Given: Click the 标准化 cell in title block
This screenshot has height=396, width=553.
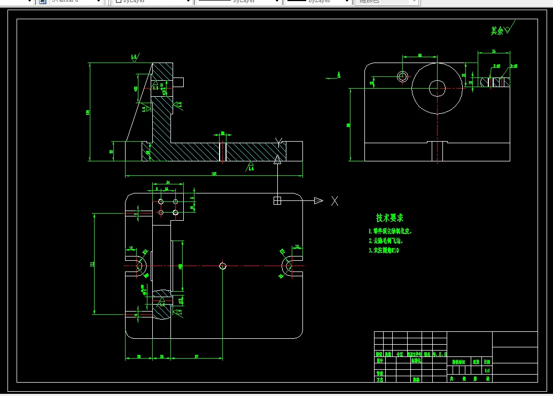Looking at the screenshot, I should point(416,361).
